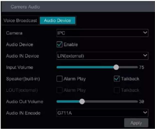
Task: Click the Input Volume value 75
Action: 142,67
